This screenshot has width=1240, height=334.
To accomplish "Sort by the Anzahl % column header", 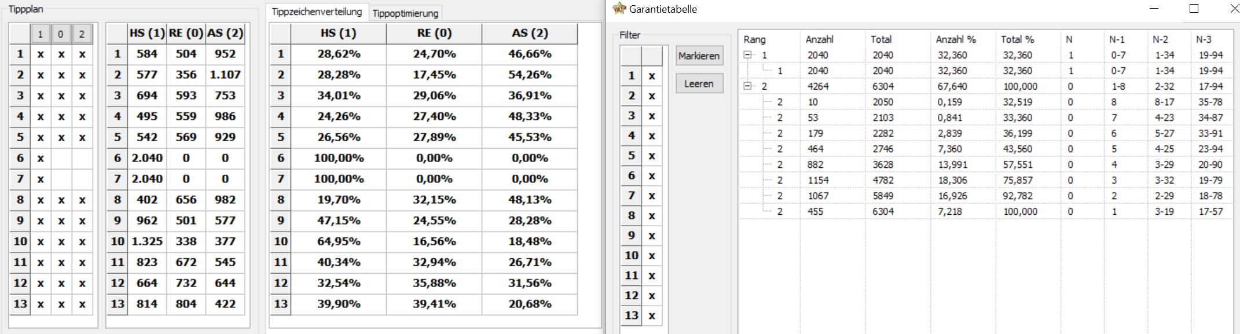I will point(955,39).
